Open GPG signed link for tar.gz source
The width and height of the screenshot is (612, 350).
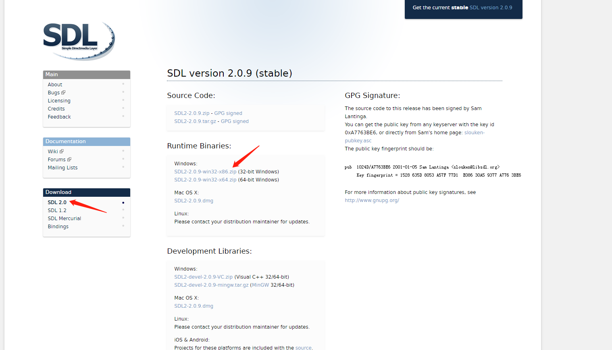pos(235,121)
